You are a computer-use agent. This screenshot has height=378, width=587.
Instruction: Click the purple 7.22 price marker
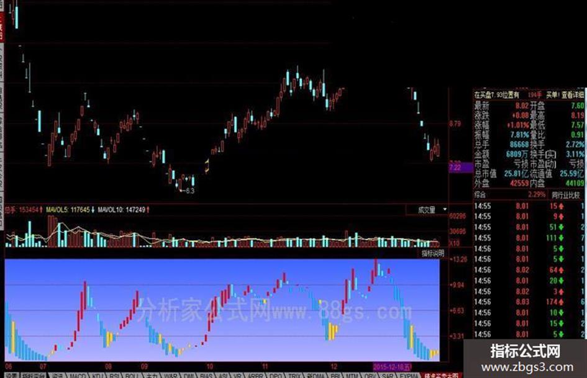click(x=460, y=168)
